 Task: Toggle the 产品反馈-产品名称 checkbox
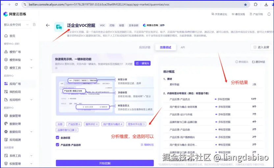pos(58,145)
